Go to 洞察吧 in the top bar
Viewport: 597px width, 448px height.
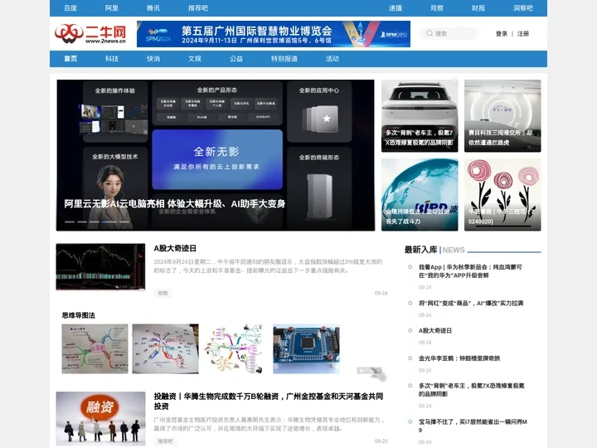523,8
